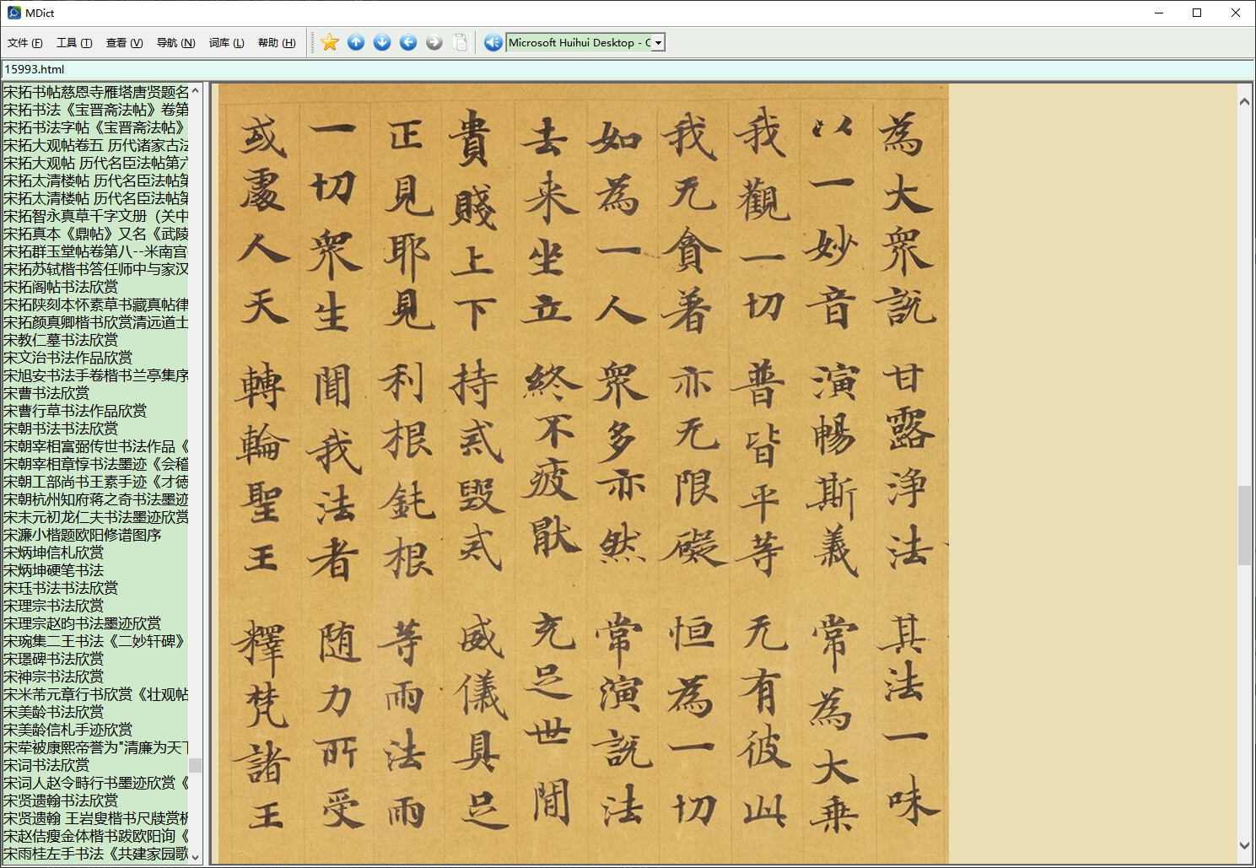Open the 查看 (V) menu
The height and width of the screenshot is (868, 1256).
124,43
